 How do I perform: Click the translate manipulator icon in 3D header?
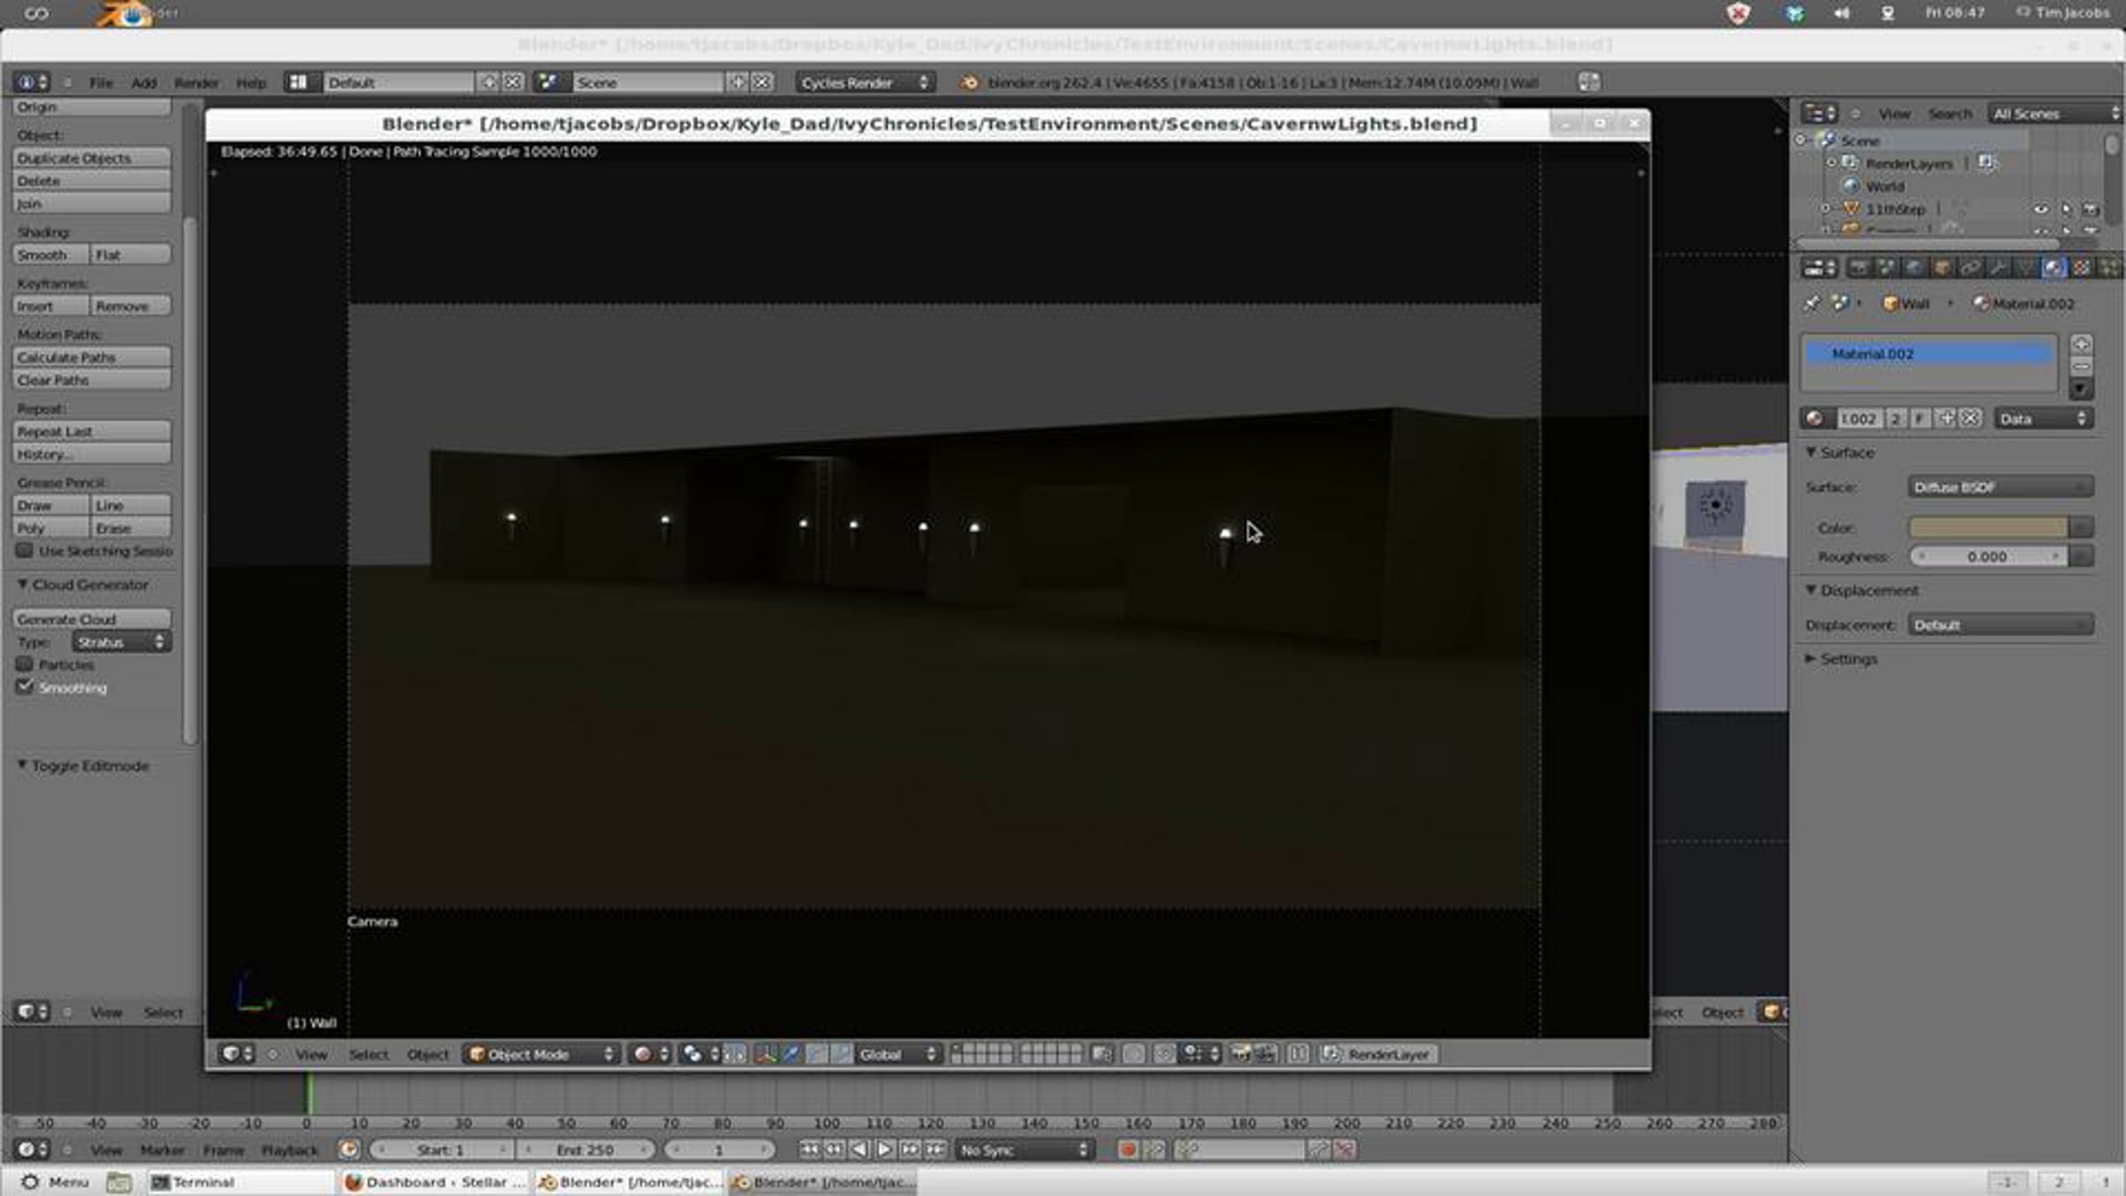click(x=791, y=1054)
